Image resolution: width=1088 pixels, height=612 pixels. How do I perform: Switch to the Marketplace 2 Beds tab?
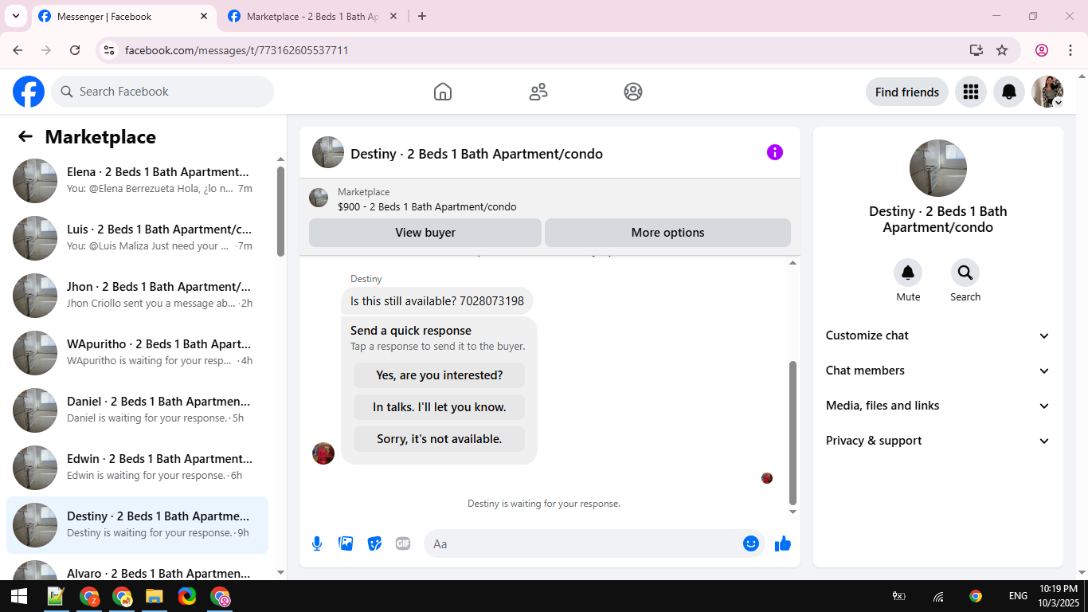click(x=312, y=17)
